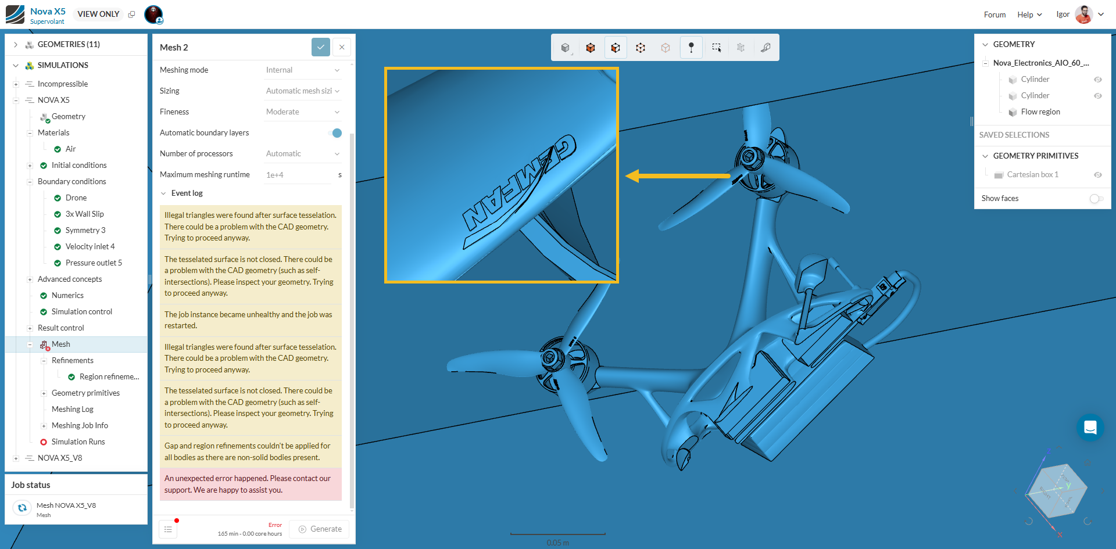Enable translucent surfaces render mode
Screen dimensions: 1116x549
tap(666, 48)
